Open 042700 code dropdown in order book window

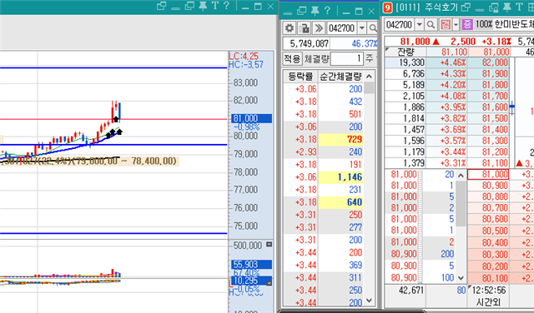[420, 24]
